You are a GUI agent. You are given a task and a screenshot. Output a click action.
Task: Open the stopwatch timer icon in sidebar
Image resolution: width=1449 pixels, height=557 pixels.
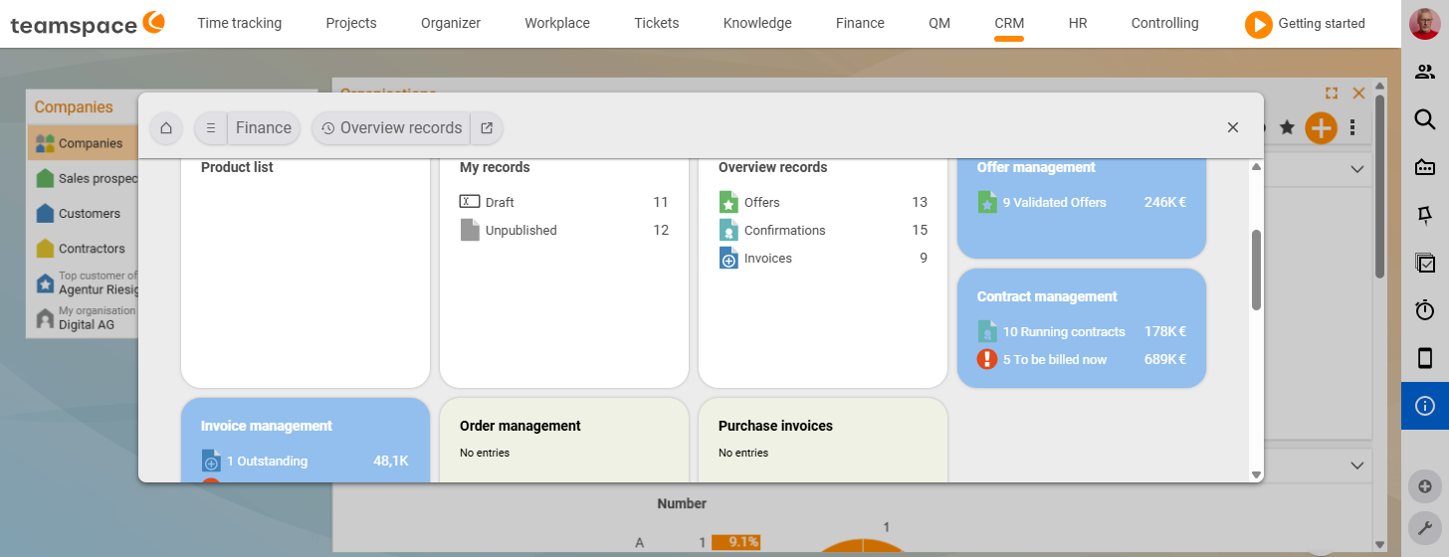pyautogui.click(x=1425, y=310)
